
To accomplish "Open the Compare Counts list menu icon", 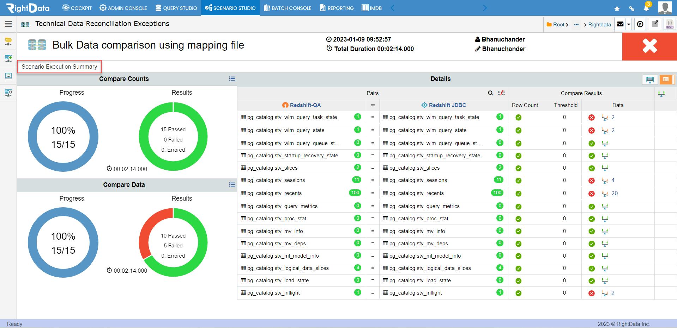I will [x=232, y=78].
